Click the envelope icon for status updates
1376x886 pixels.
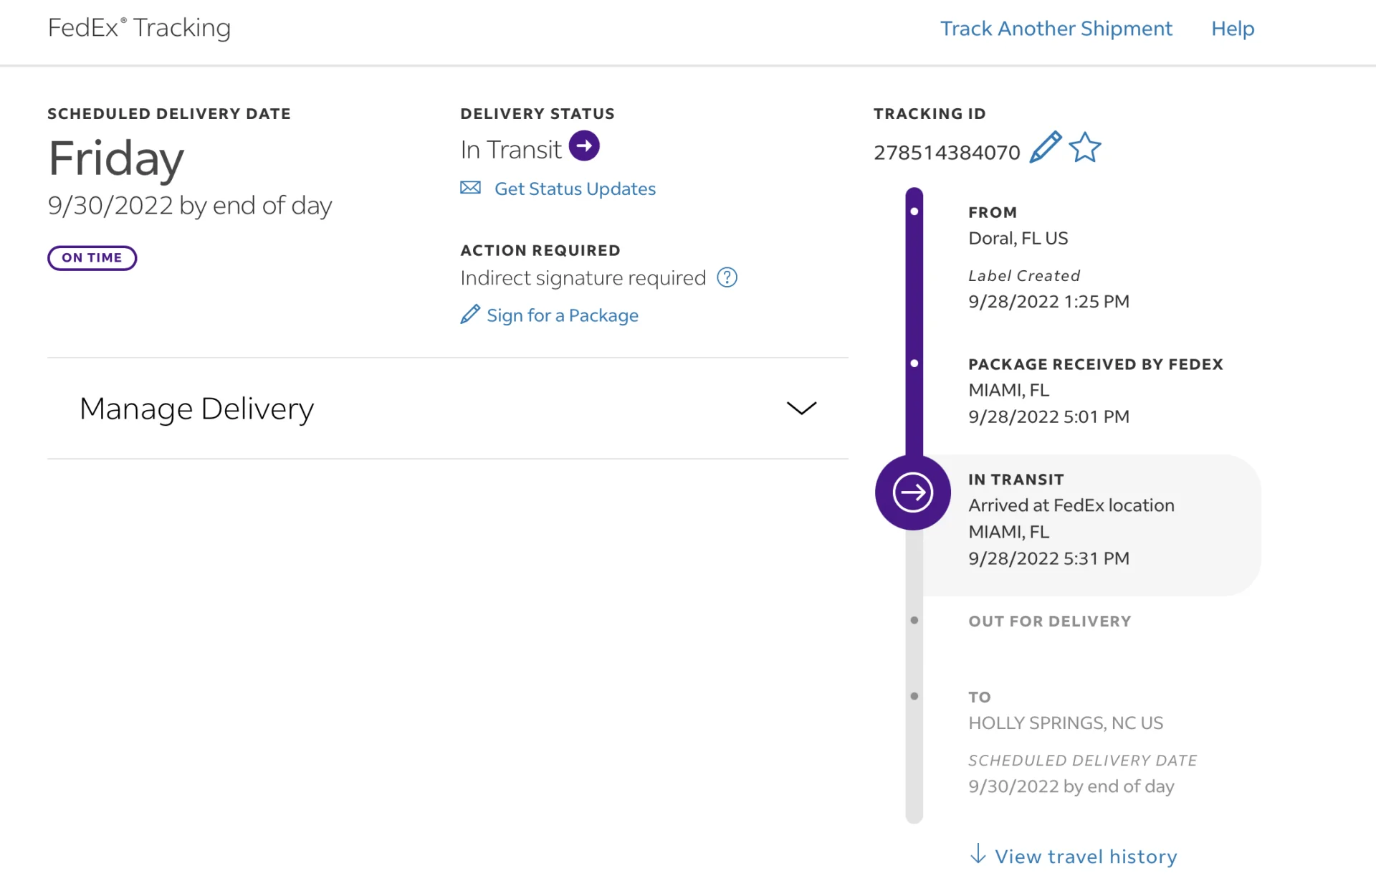coord(470,188)
